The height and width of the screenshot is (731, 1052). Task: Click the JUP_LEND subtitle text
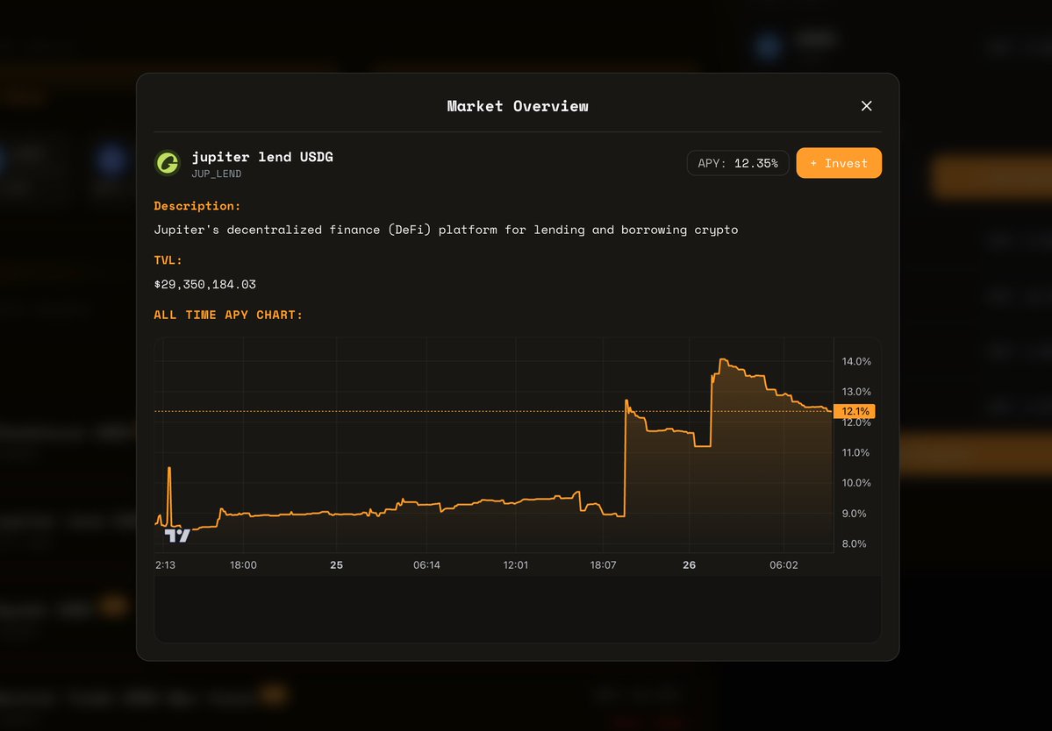pyautogui.click(x=217, y=174)
